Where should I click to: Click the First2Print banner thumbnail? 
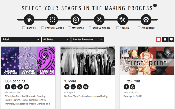click(147, 60)
